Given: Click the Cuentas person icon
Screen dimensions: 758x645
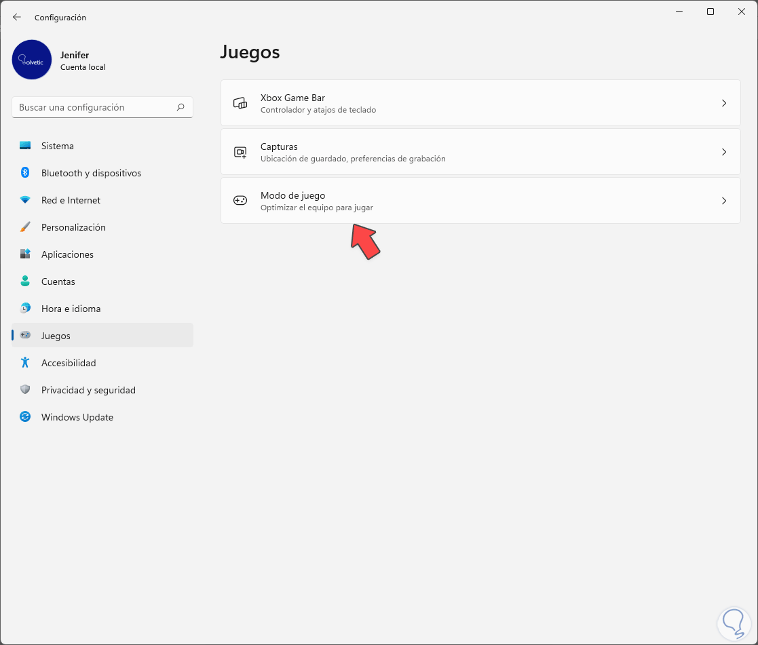Looking at the screenshot, I should click(x=25, y=281).
